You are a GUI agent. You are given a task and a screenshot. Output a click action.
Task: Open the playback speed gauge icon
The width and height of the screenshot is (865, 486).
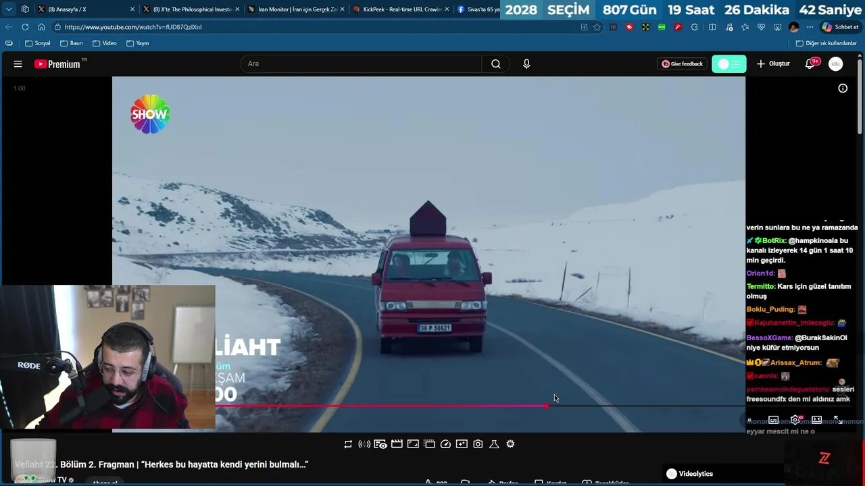[x=445, y=444]
